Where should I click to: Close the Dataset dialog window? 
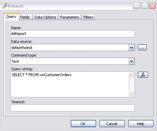click(152, 6)
